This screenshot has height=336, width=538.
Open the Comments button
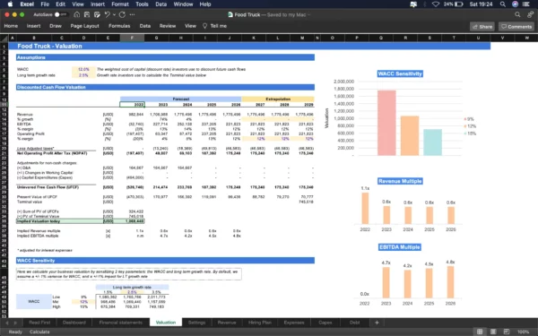pyautogui.click(x=516, y=26)
